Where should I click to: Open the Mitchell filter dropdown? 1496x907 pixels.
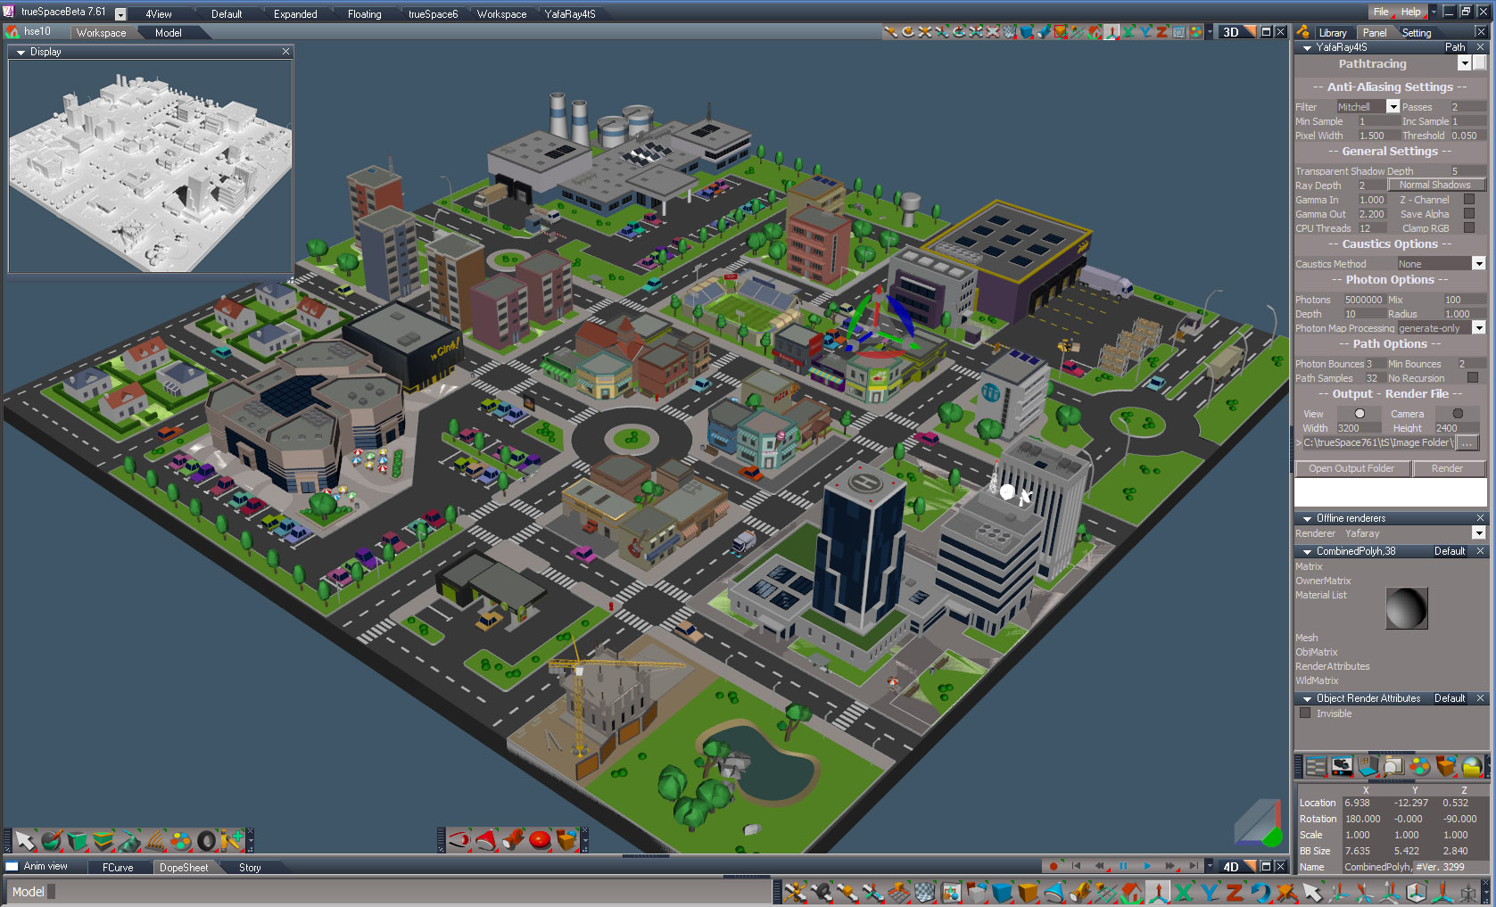point(1393,107)
